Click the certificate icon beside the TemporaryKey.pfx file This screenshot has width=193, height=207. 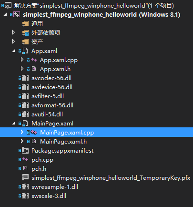click(x=25, y=177)
